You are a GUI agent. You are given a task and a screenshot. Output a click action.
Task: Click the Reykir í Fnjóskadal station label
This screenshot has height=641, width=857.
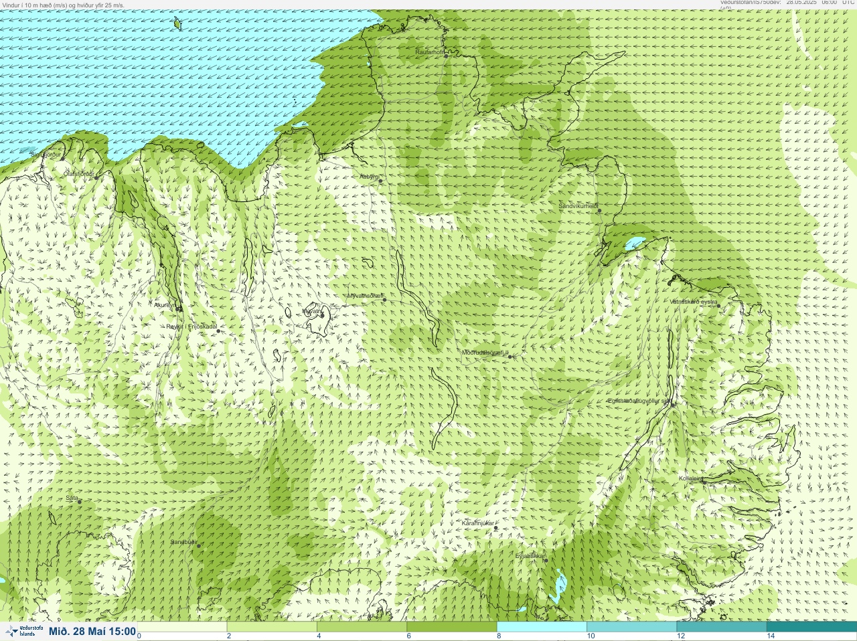point(191,327)
